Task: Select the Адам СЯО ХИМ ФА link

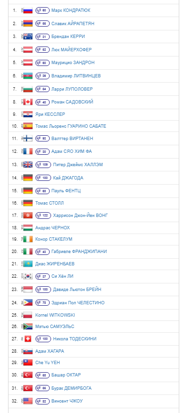Action: pyautogui.click(x=71, y=151)
